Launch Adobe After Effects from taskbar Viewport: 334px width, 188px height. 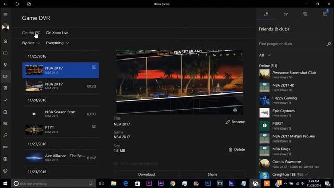[161, 183]
